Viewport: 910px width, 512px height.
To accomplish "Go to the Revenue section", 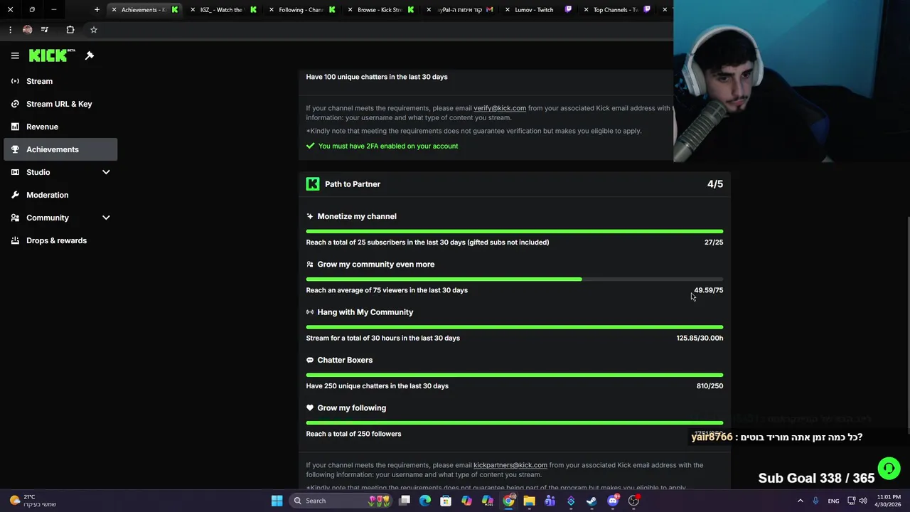I will (60, 127).
